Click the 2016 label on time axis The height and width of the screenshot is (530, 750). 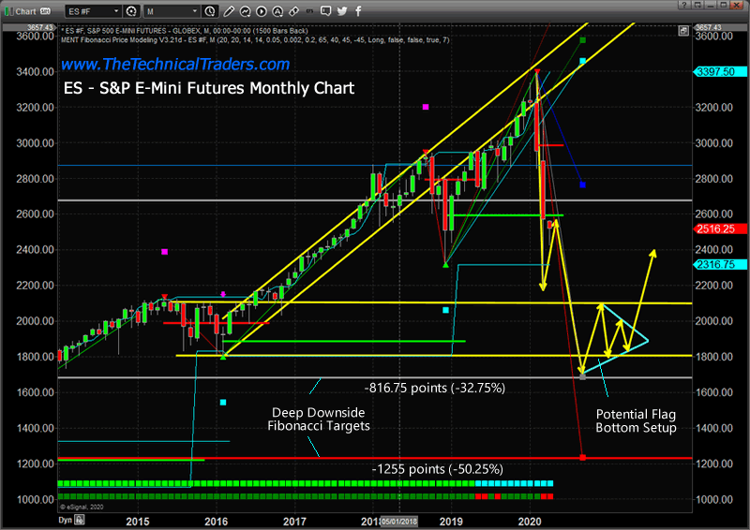click(217, 522)
